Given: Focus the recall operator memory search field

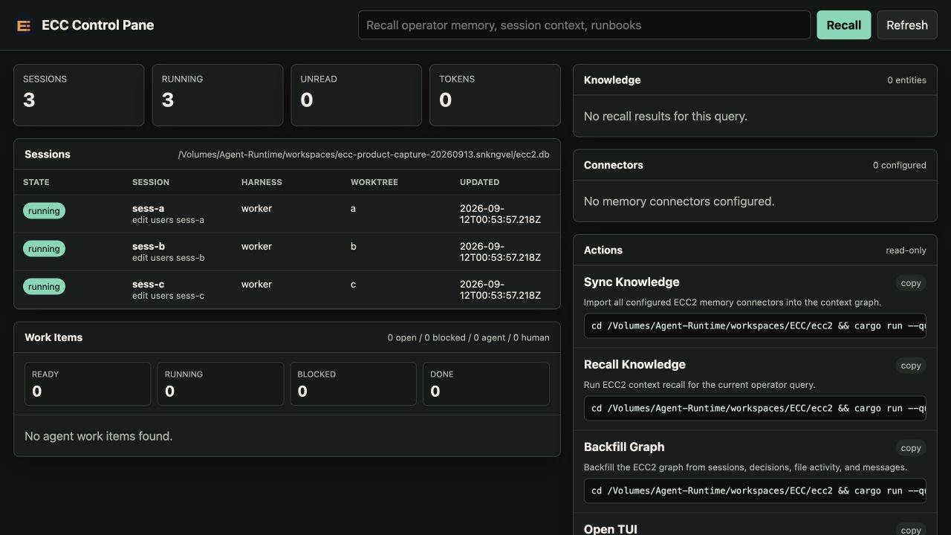Looking at the screenshot, I should point(584,25).
